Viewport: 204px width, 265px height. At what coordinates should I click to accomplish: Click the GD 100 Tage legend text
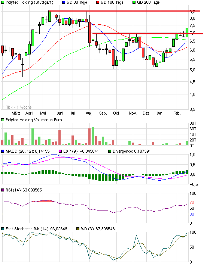pyautogui.click(x=112, y=2)
